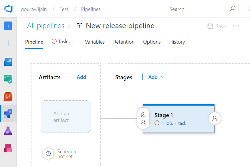Click the search magnifier icon
The image size is (250, 167).
233,9
